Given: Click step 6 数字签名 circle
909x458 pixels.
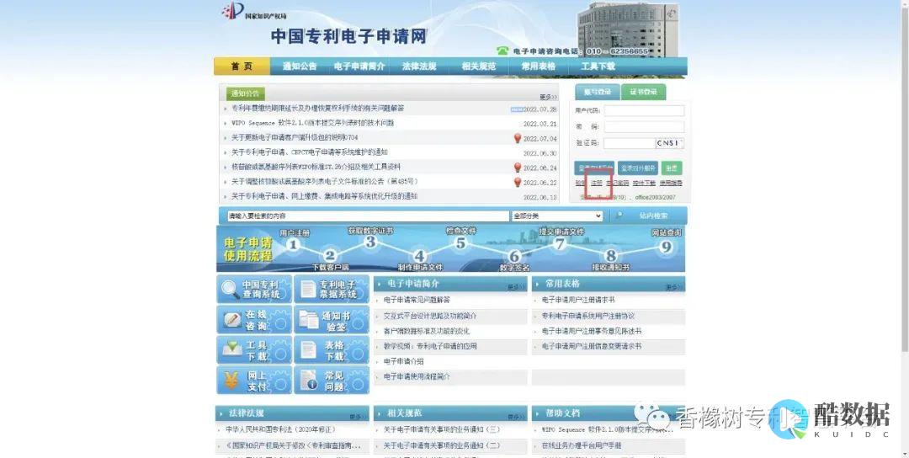Looking at the screenshot, I should tap(515, 256).
